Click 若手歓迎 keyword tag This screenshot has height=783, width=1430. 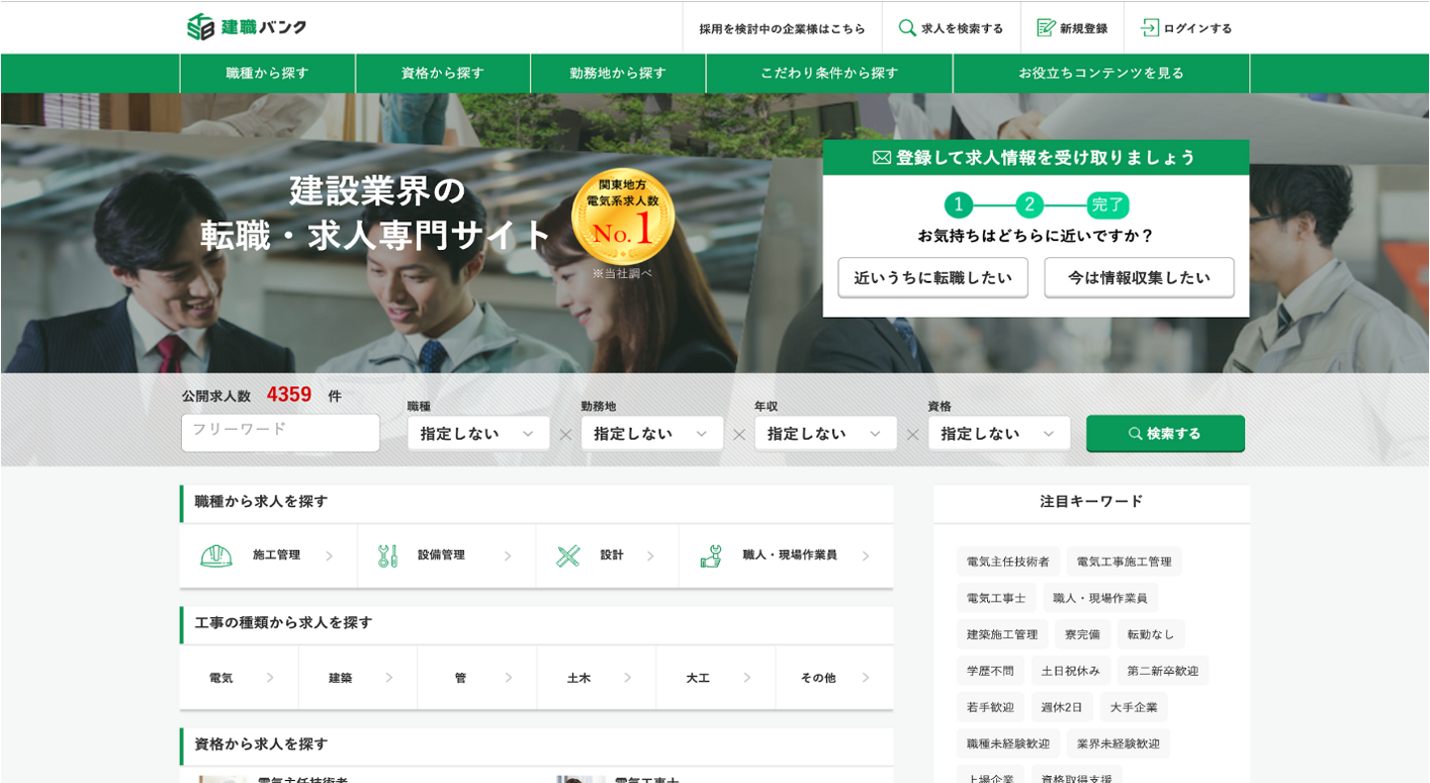coord(990,708)
